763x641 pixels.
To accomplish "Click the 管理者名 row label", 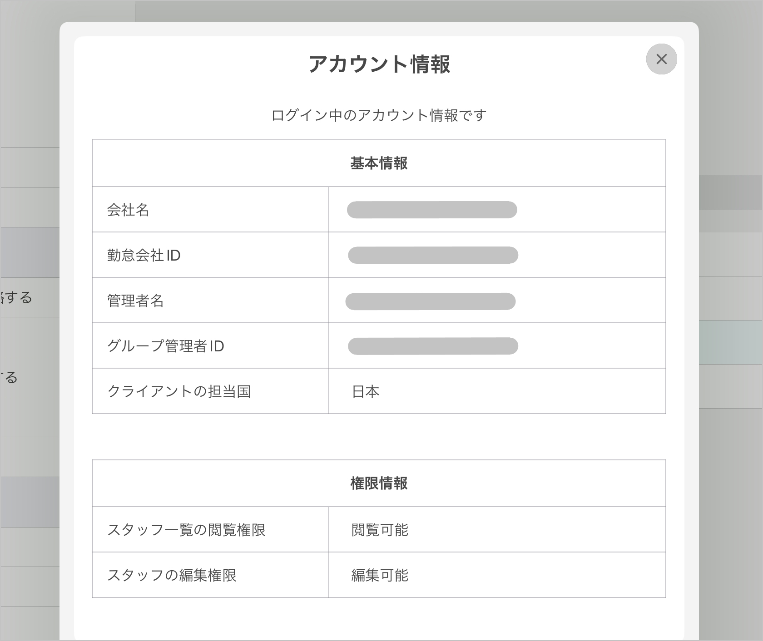I will (x=135, y=301).
